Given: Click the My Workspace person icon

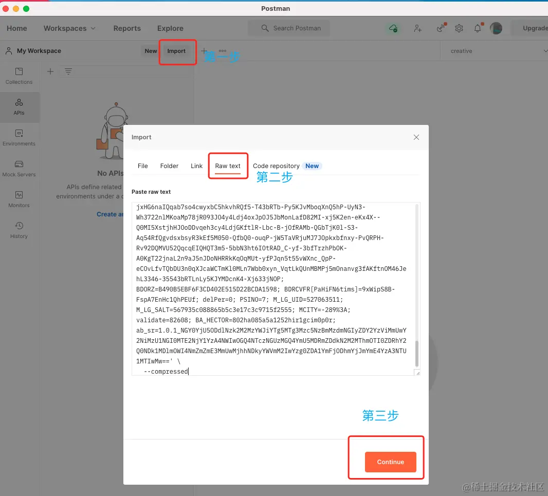Looking at the screenshot, I should click(9, 51).
